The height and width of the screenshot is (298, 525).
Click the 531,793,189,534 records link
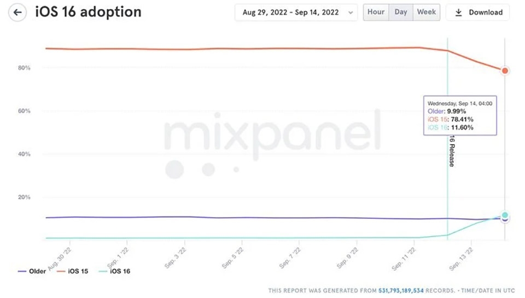click(401, 291)
